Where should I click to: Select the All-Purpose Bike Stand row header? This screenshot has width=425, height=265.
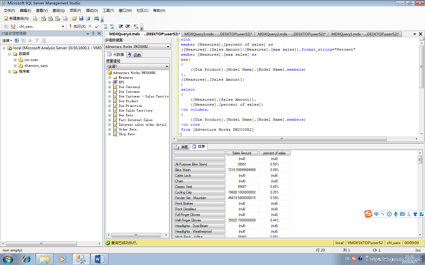click(x=200, y=164)
